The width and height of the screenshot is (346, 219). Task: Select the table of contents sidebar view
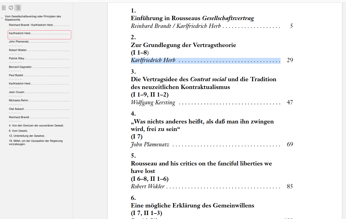click(18, 8)
